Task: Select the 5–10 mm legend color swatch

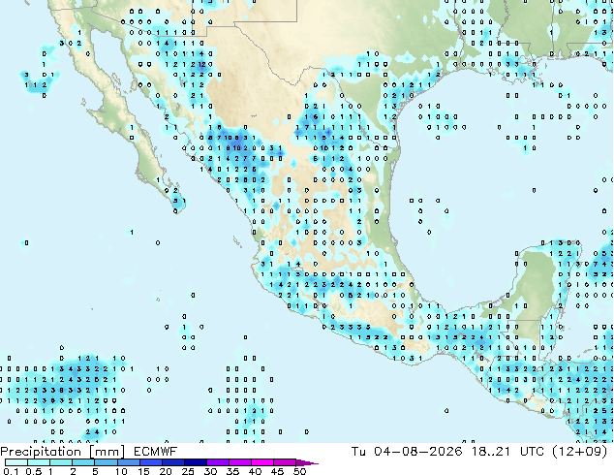Action: (106, 462)
